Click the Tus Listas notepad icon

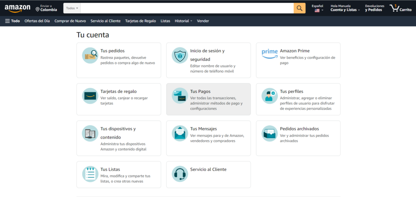(x=90, y=174)
